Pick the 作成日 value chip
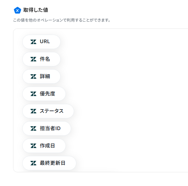The height and width of the screenshot is (186, 188). pos(44,146)
